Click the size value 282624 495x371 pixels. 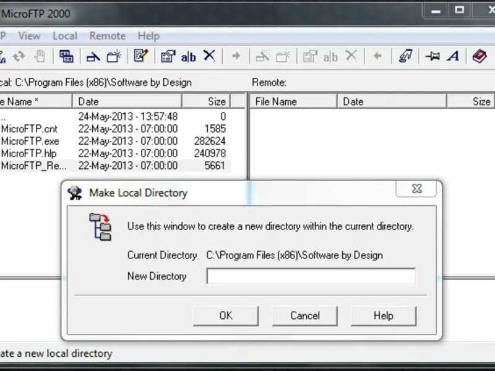210,141
